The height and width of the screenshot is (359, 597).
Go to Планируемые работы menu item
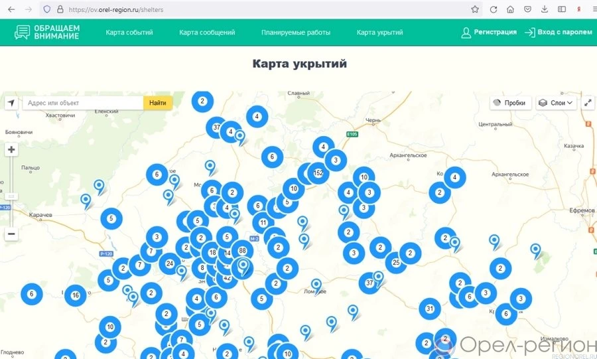(295, 33)
